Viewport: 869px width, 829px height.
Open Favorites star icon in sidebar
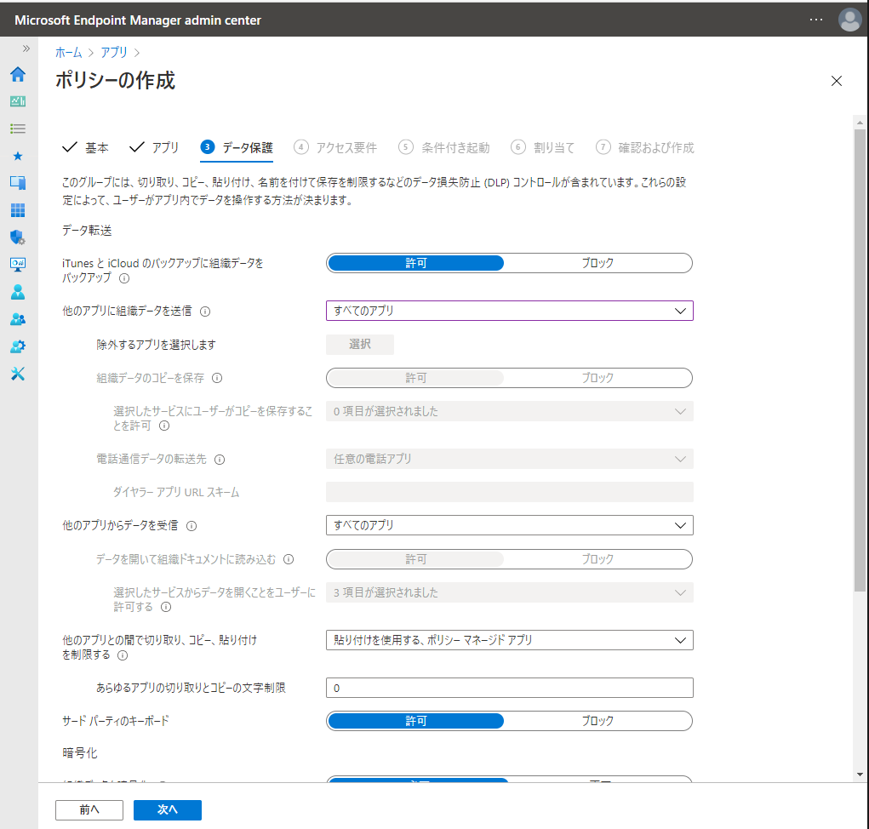[18, 157]
